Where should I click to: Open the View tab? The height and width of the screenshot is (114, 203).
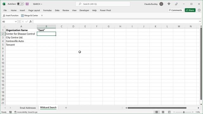74,10
